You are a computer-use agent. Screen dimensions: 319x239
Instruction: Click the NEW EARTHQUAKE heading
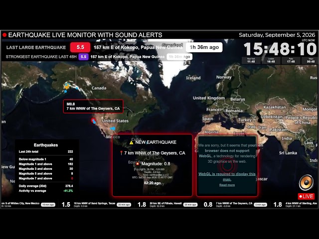pyautogui.click(x=156, y=142)
